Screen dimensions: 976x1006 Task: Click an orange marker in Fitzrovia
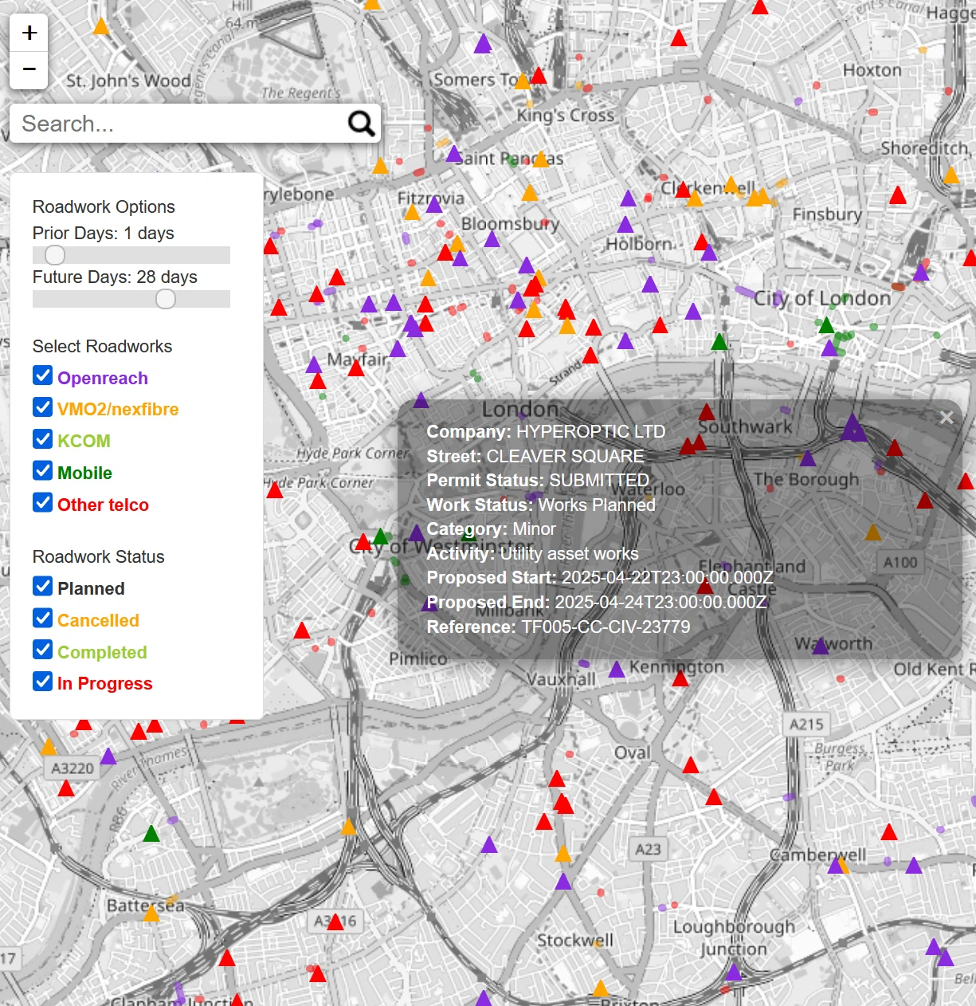click(412, 212)
